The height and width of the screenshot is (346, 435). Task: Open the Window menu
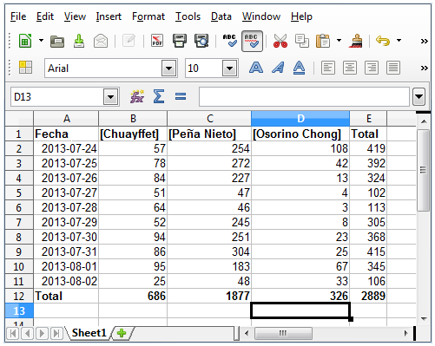261,16
